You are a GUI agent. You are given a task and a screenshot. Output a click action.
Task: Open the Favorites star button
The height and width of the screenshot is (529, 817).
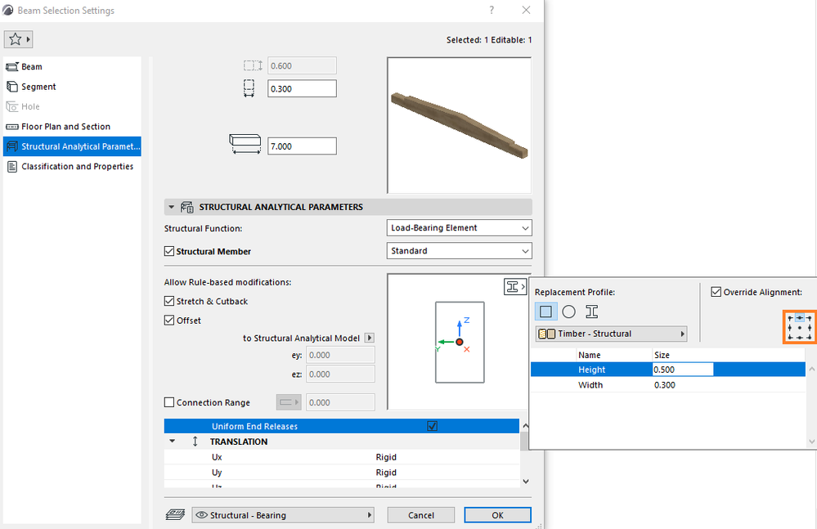18,39
